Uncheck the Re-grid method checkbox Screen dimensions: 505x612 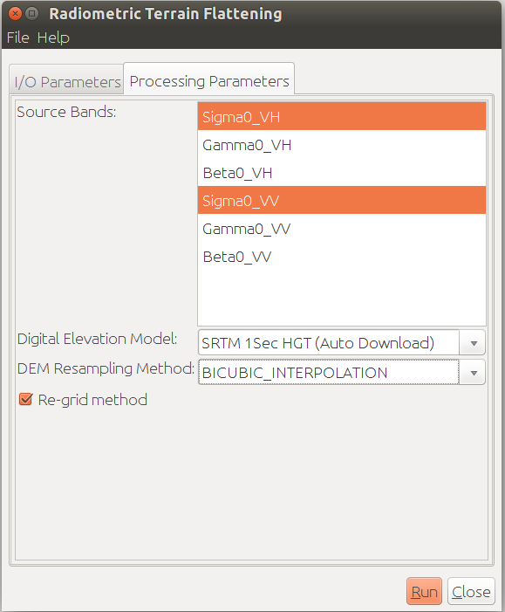tap(26, 399)
